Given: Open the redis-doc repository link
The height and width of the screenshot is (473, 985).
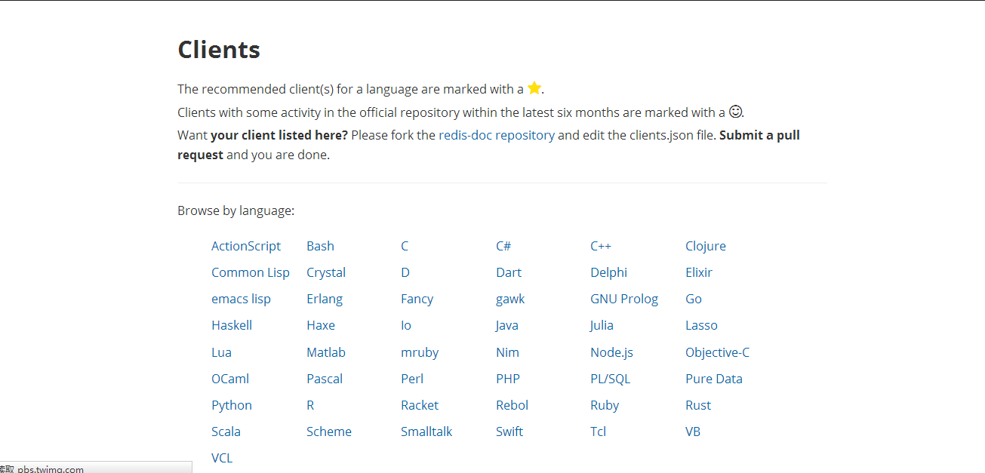Looking at the screenshot, I should 497,135.
